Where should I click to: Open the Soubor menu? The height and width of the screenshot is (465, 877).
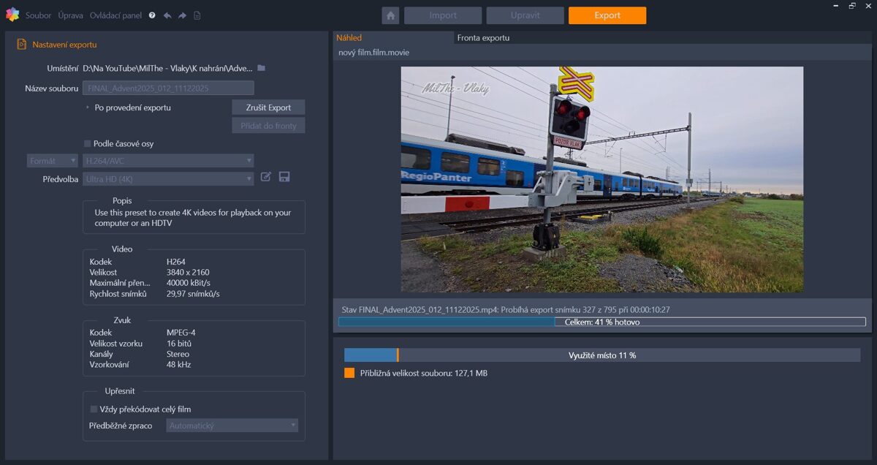click(x=38, y=15)
